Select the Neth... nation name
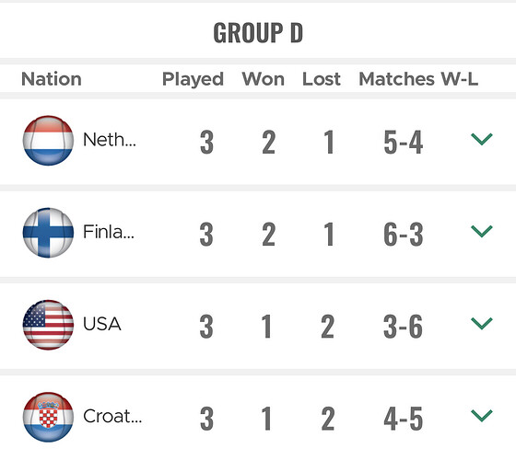The image size is (516, 460). point(110,140)
